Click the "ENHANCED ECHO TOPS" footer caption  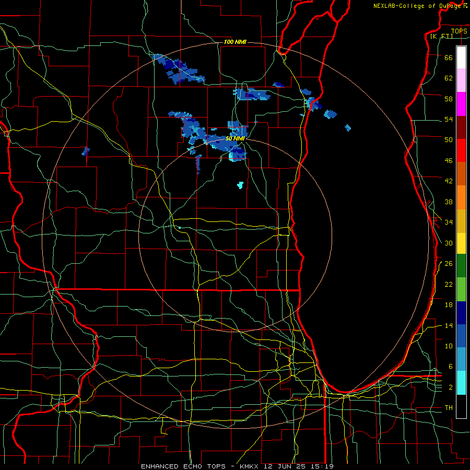[x=183, y=466]
